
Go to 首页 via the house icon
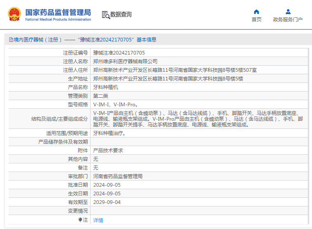click(256, 12)
